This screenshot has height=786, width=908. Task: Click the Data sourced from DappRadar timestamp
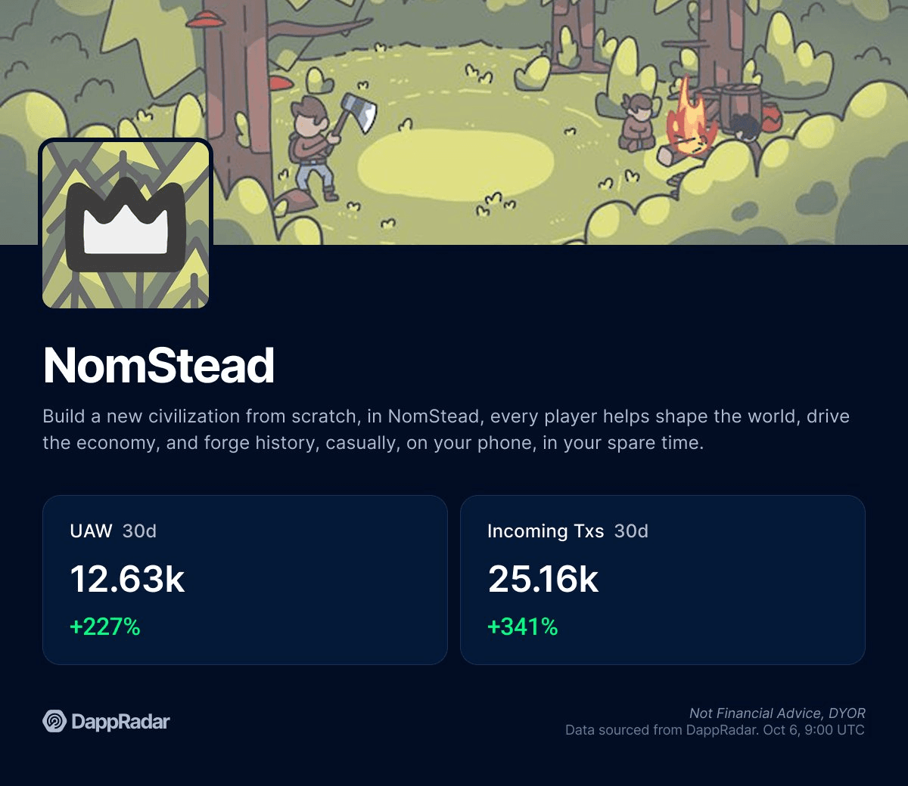click(x=714, y=730)
